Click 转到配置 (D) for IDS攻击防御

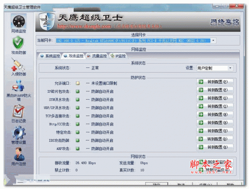point(215,139)
